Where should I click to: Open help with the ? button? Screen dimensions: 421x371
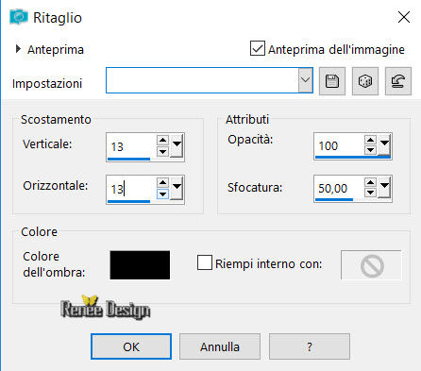coord(310,346)
